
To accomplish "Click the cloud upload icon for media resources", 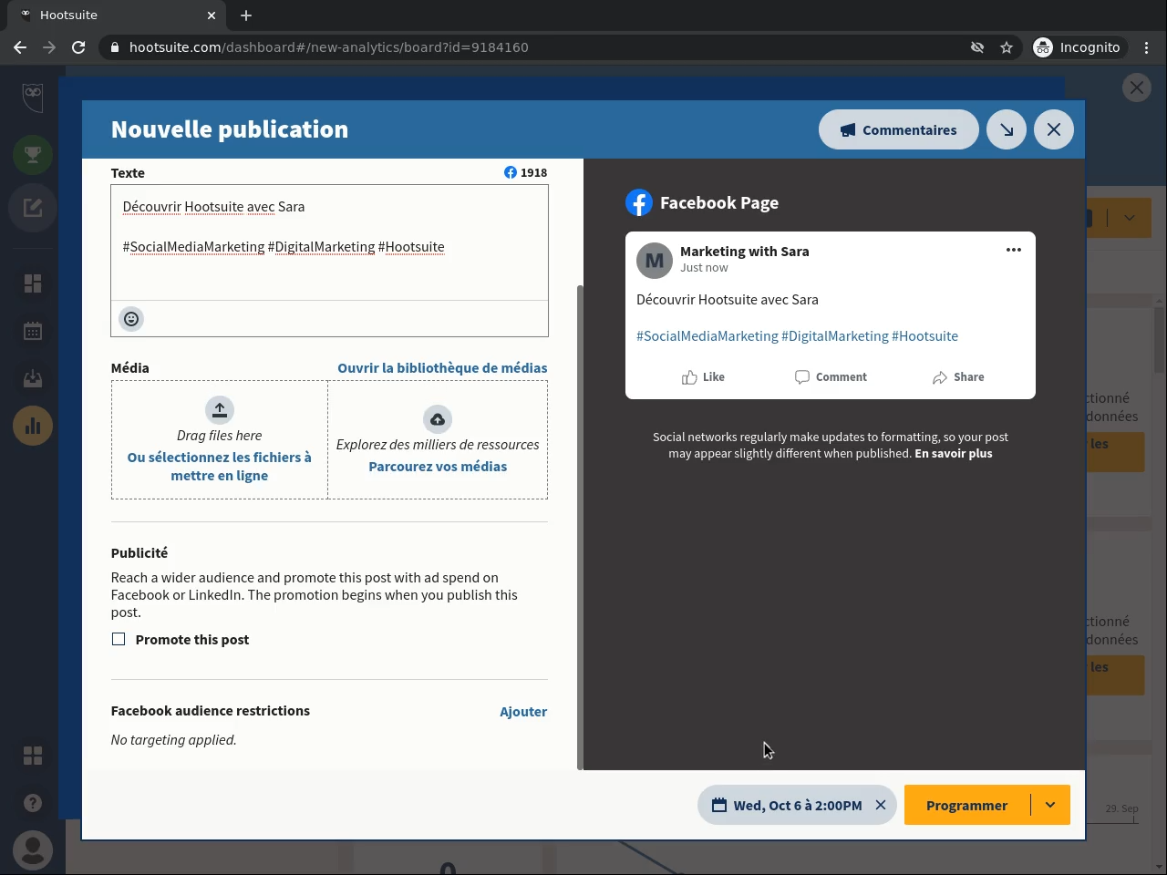I will click(438, 419).
